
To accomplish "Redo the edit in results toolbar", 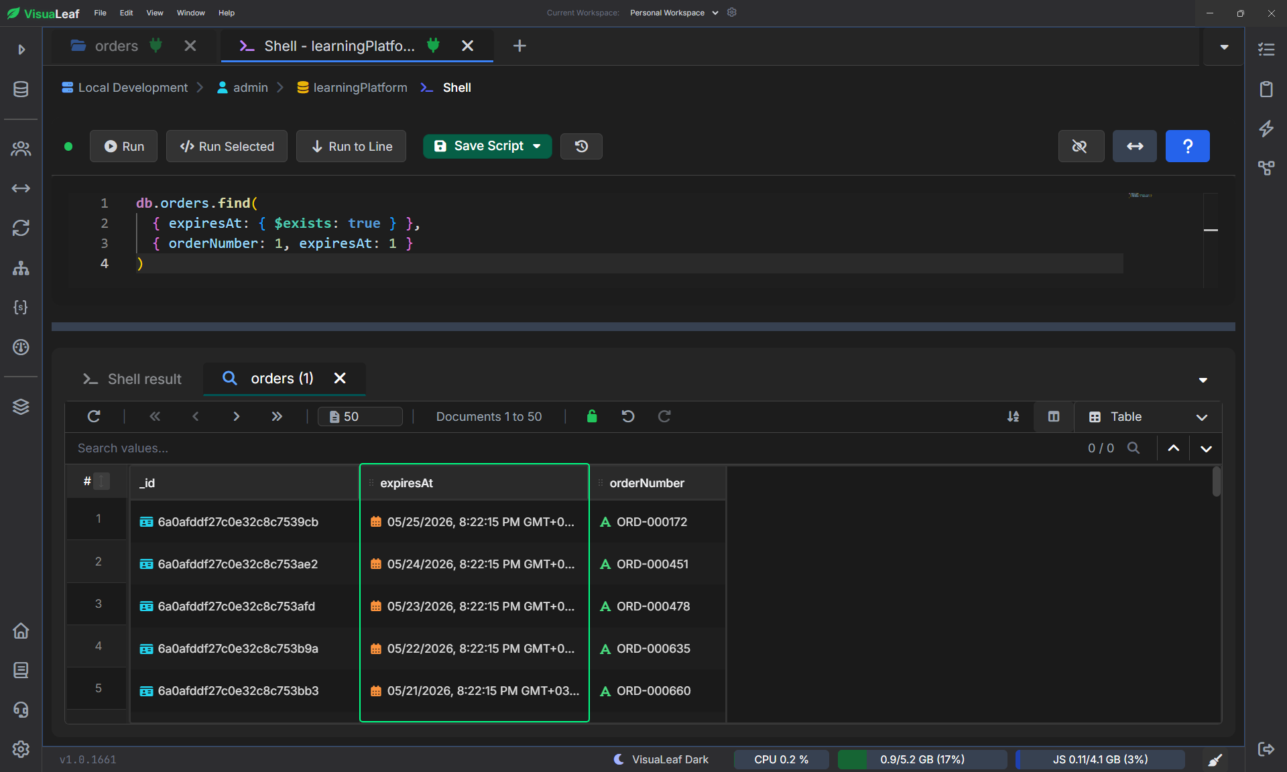I will pyautogui.click(x=664, y=417).
